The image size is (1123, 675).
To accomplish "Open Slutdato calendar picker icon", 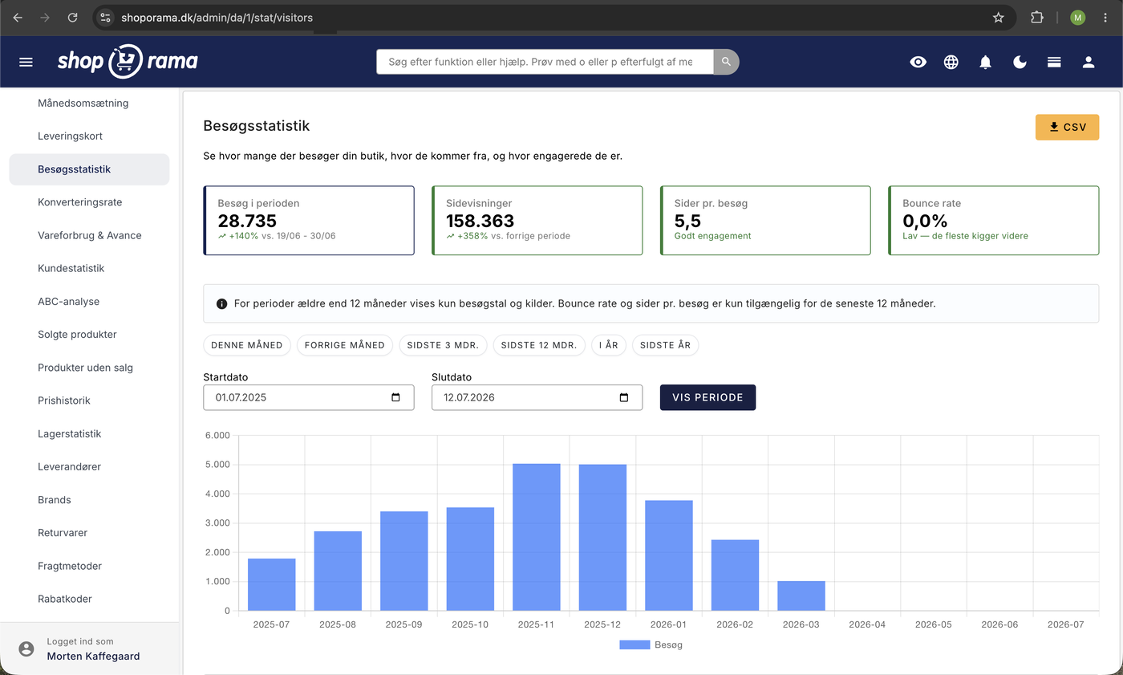I will pyautogui.click(x=624, y=397).
